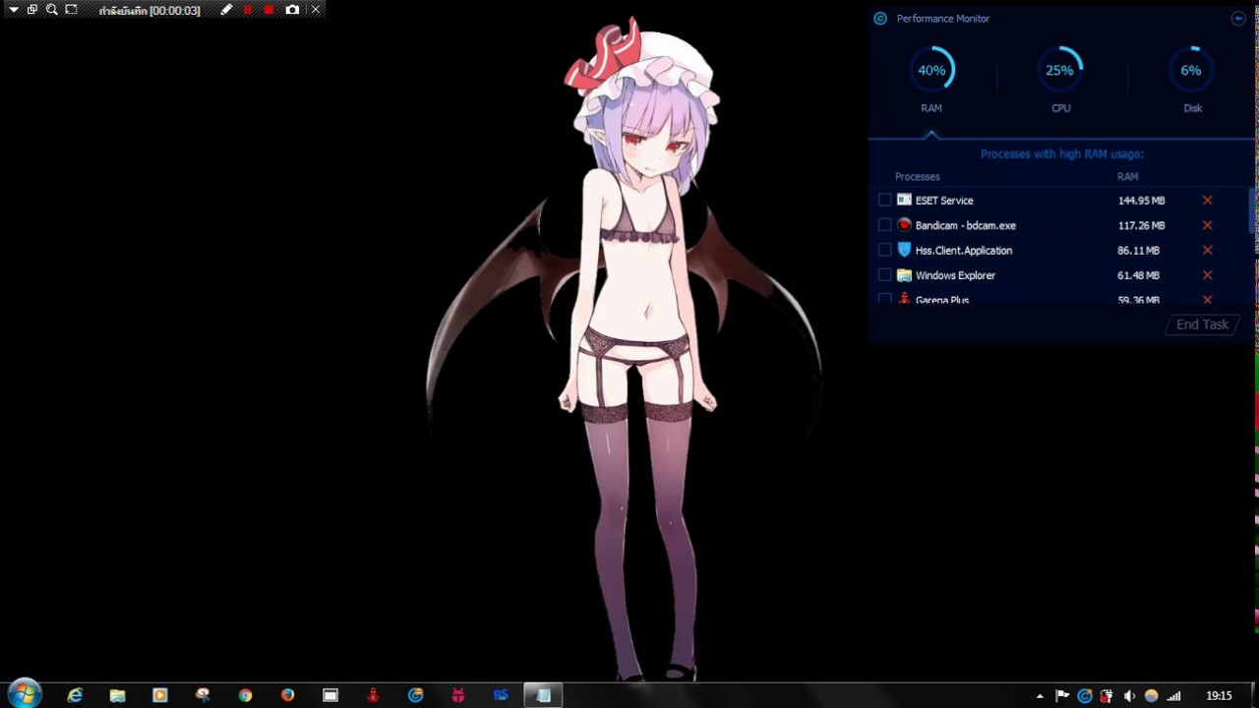Open the red Garena icon in the taskbar
Screen dimensions: 1259x708
pyautogui.click(x=373, y=695)
